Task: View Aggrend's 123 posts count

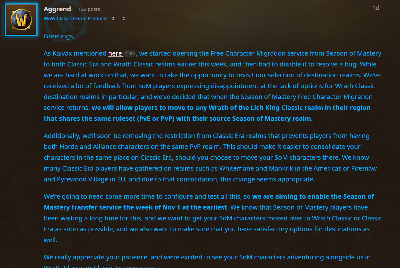Action: [x=89, y=9]
